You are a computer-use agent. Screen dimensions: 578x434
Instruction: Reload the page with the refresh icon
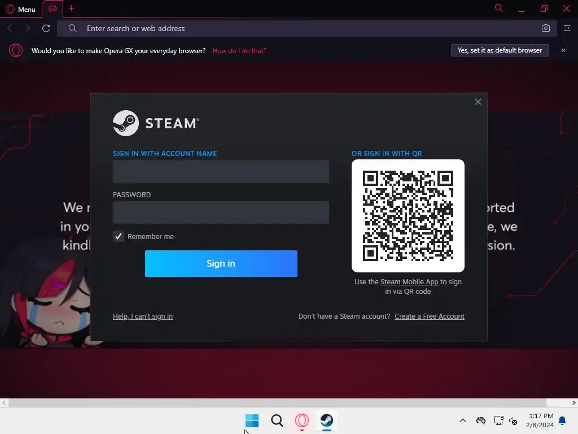(x=46, y=28)
